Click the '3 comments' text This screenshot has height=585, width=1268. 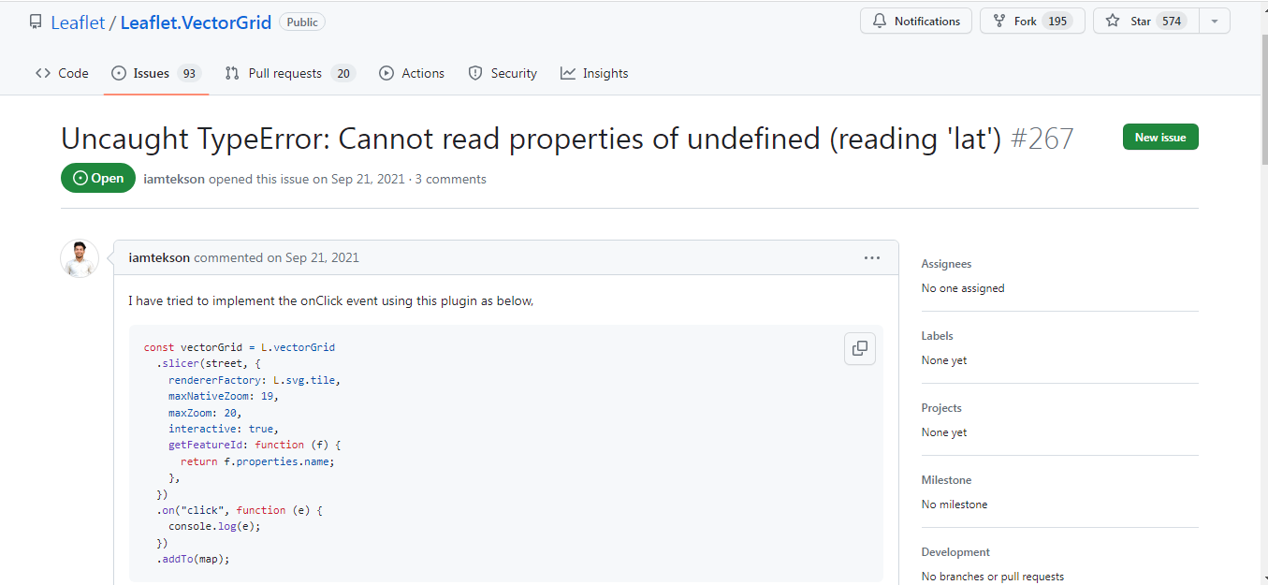coord(451,179)
